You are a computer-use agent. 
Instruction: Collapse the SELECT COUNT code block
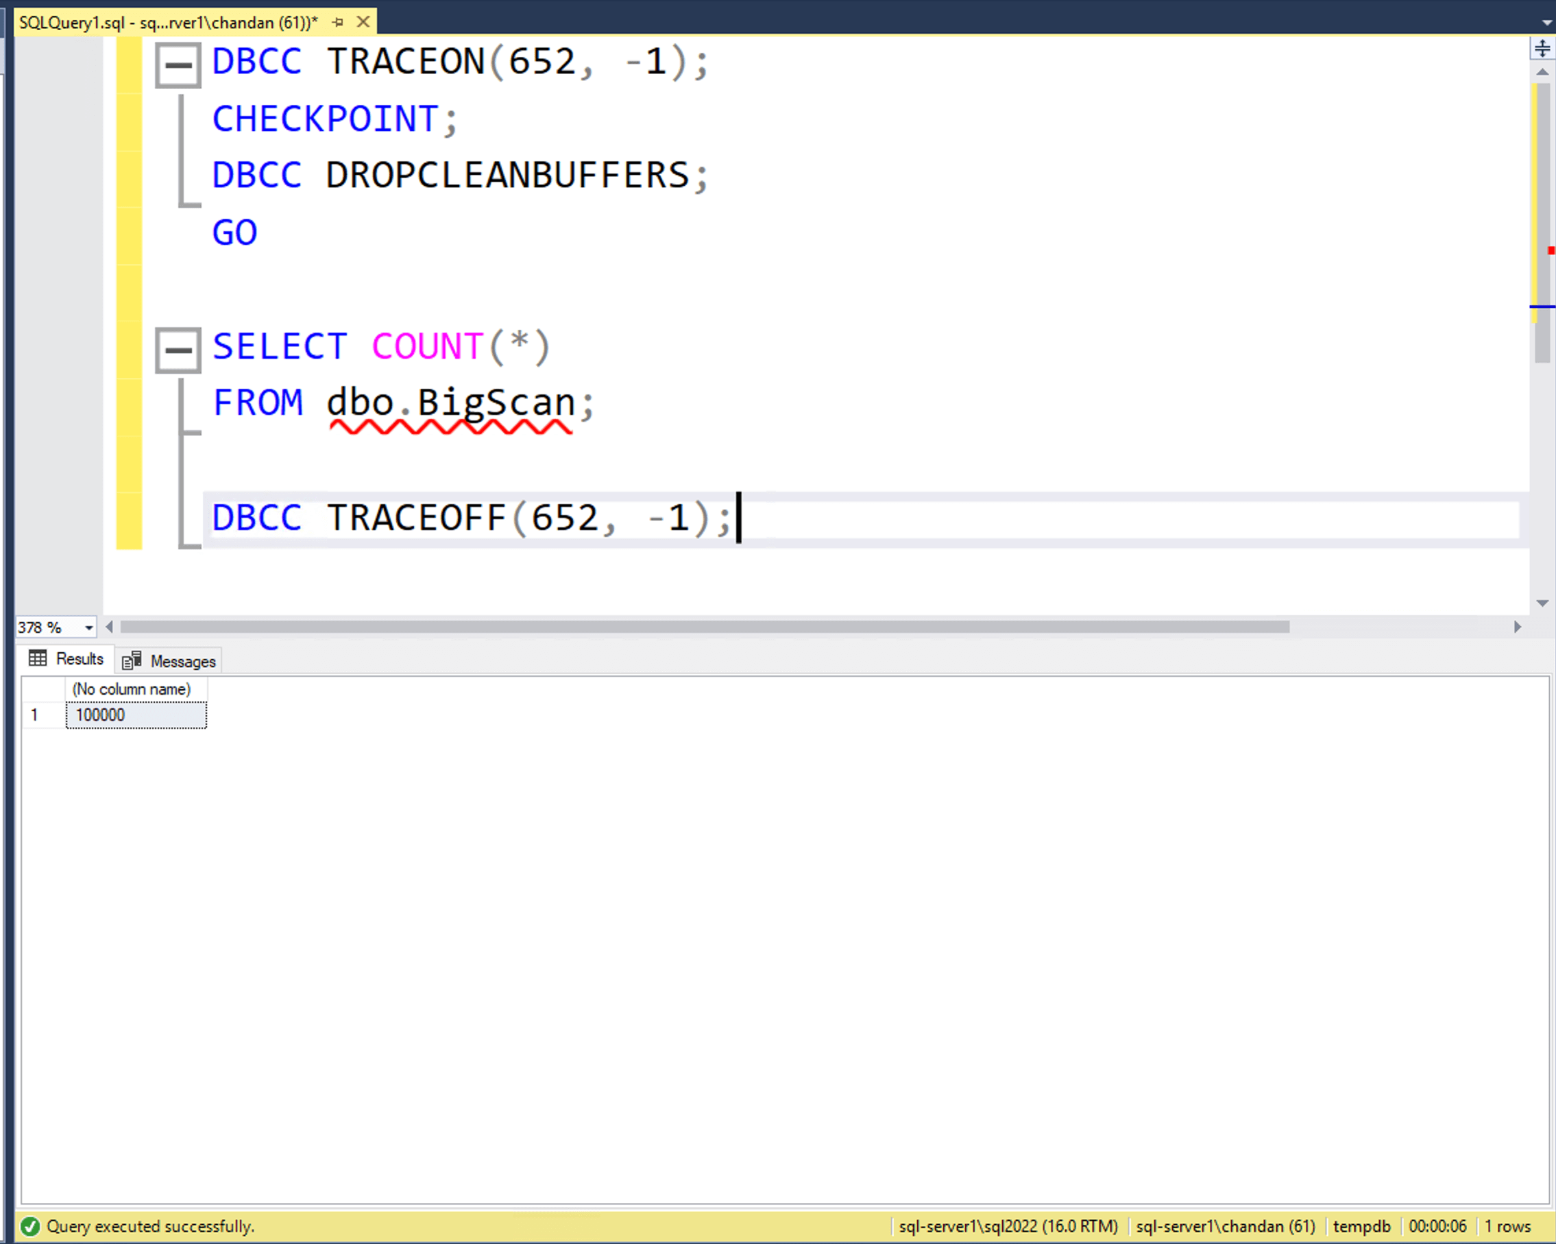[x=178, y=351]
